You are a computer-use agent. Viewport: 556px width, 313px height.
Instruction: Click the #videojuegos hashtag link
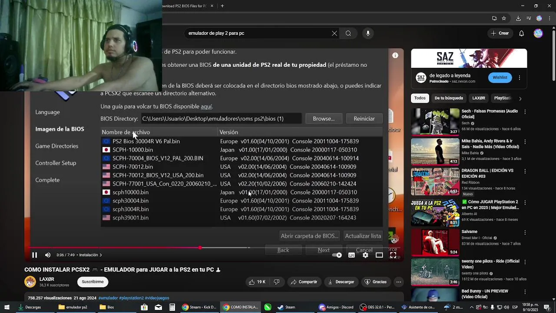(x=157, y=298)
